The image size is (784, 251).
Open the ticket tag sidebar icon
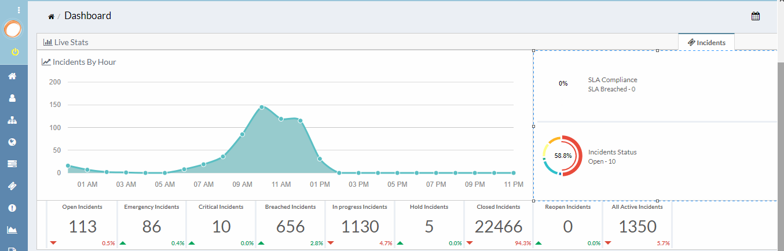point(12,186)
